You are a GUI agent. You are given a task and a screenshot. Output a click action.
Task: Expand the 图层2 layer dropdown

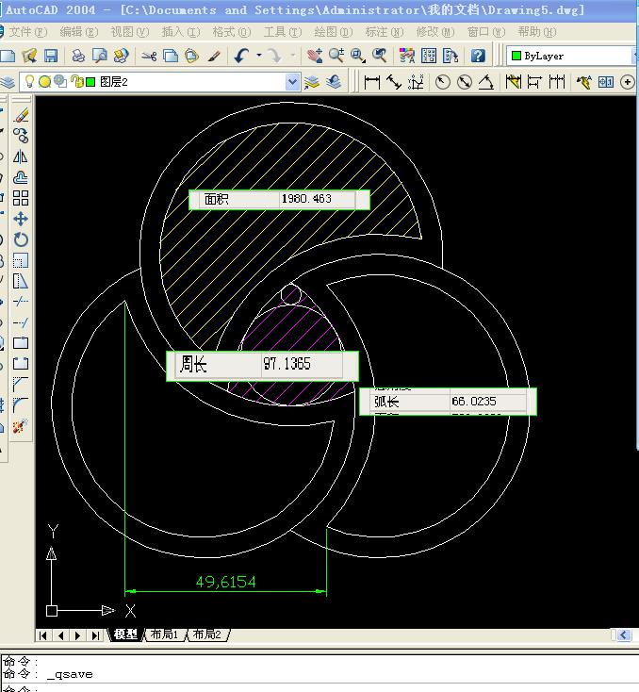(x=292, y=82)
